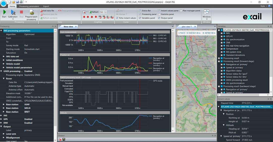The height and width of the screenshot is (142, 273).
Task: Click the red left arrow graph navigation icon
Action: (x=84, y=17)
